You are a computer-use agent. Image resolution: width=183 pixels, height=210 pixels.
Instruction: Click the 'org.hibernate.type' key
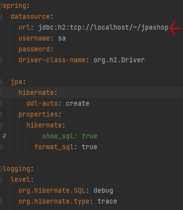pos(54,202)
